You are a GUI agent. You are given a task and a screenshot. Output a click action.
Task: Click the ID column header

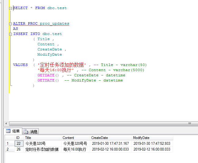coord(19,138)
